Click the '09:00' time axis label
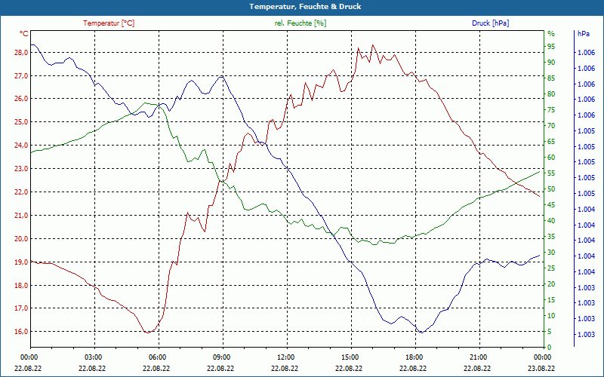This screenshot has width=604, height=377. coord(220,357)
